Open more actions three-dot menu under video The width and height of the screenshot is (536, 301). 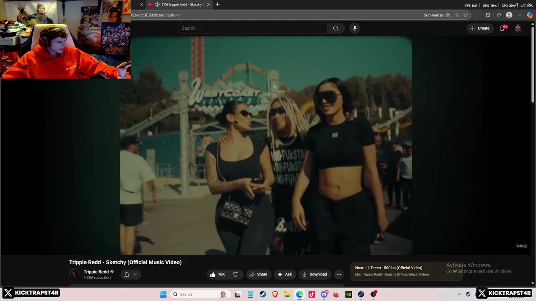coord(339,274)
